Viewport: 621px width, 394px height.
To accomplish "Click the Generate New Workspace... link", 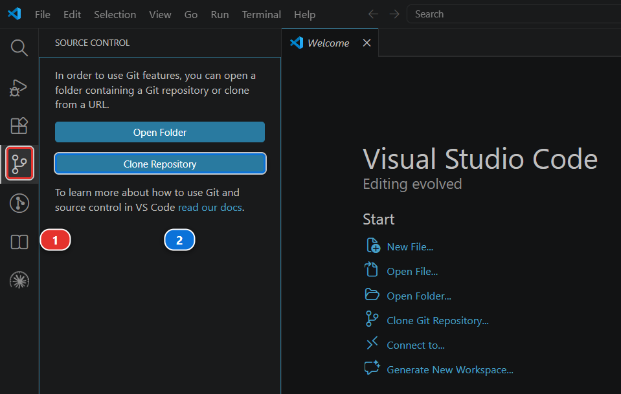I will (x=450, y=369).
